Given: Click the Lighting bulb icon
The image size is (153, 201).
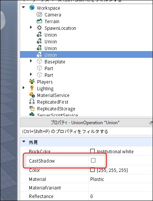Looking at the screenshot, I should (32, 88).
